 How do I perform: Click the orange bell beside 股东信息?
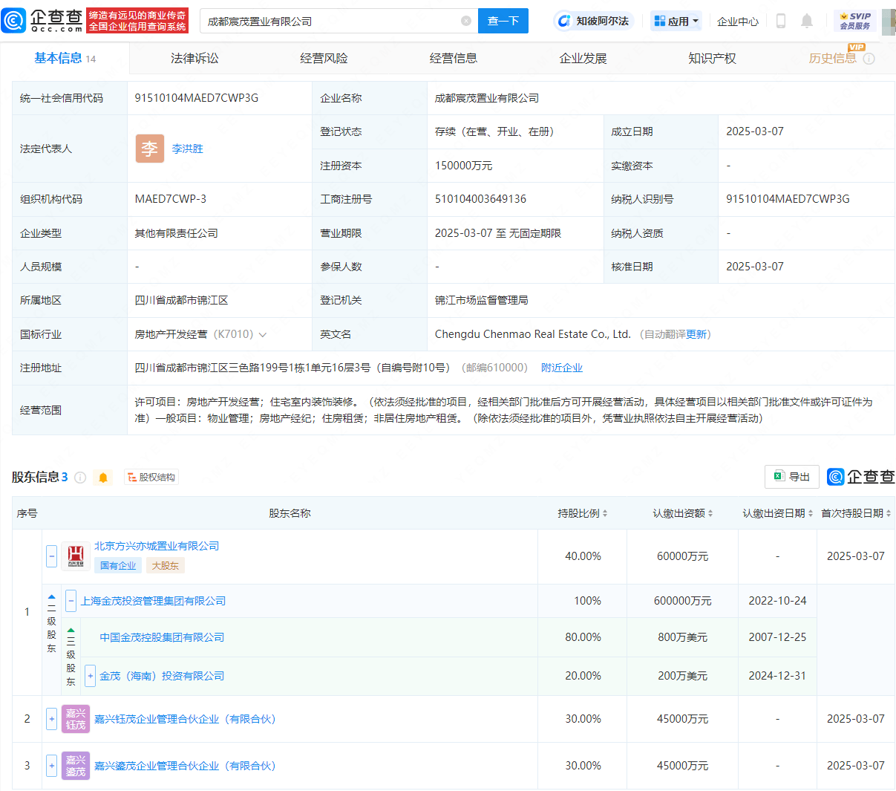[x=103, y=478]
